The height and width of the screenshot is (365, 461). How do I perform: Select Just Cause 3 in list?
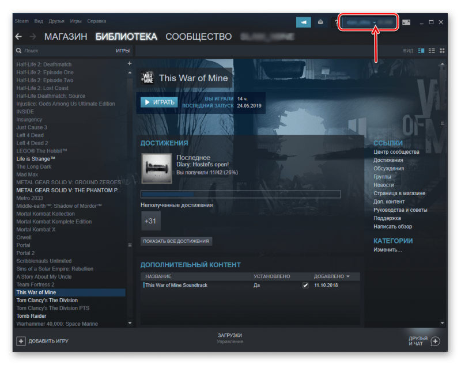(x=32, y=127)
